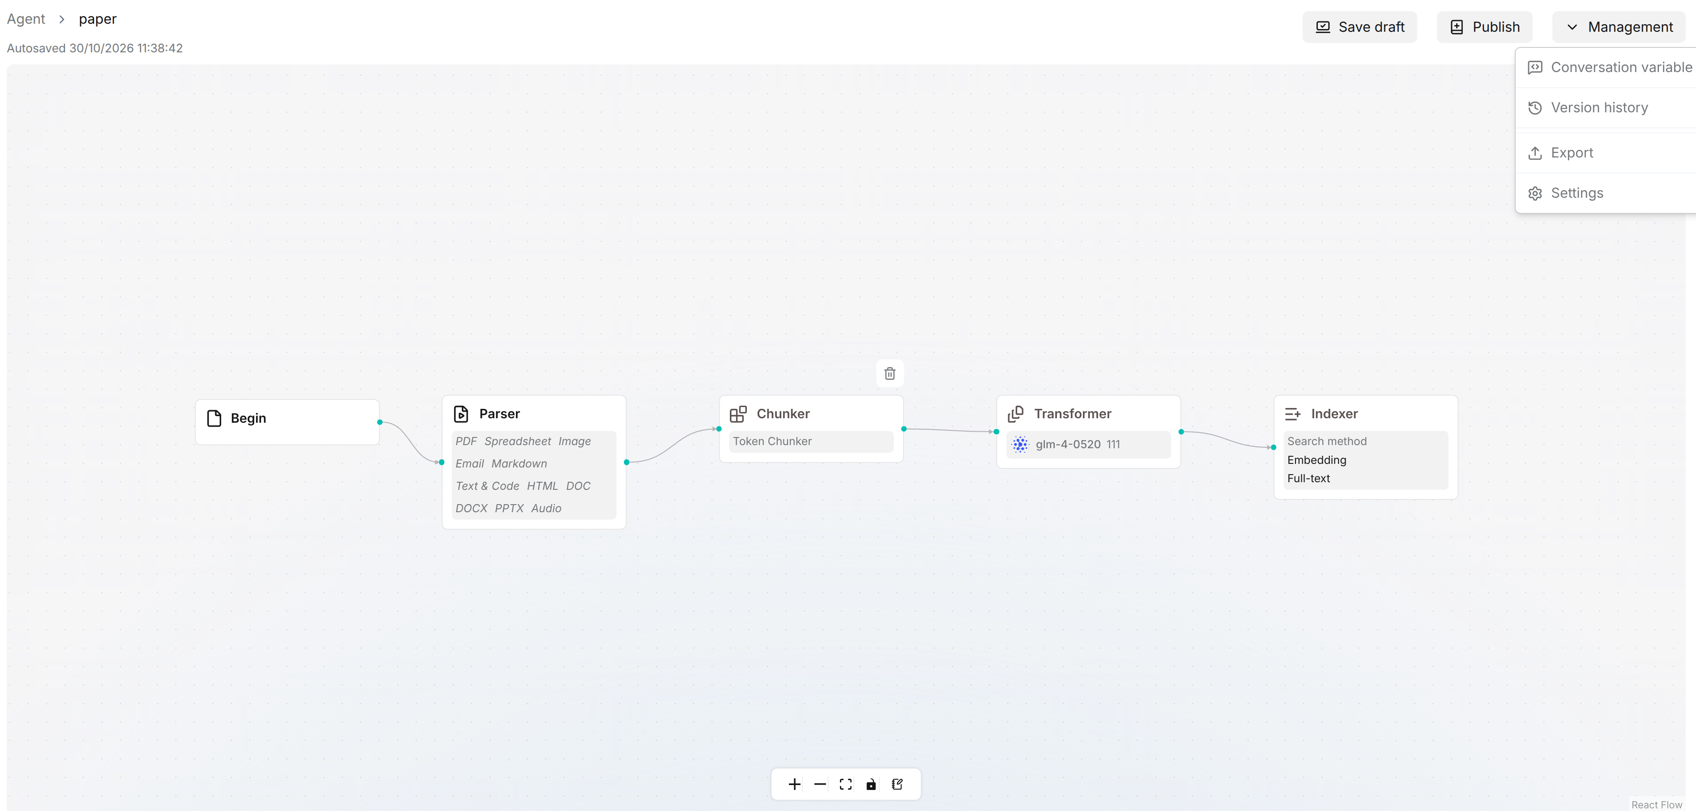This screenshot has height=811, width=1696.
Task: Open Settings from Management menu
Action: pyautogui.click(x=1606, y=193)
